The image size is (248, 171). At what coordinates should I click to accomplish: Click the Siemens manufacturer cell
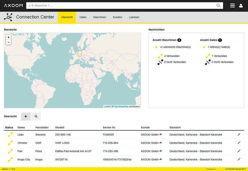(40, 135)
